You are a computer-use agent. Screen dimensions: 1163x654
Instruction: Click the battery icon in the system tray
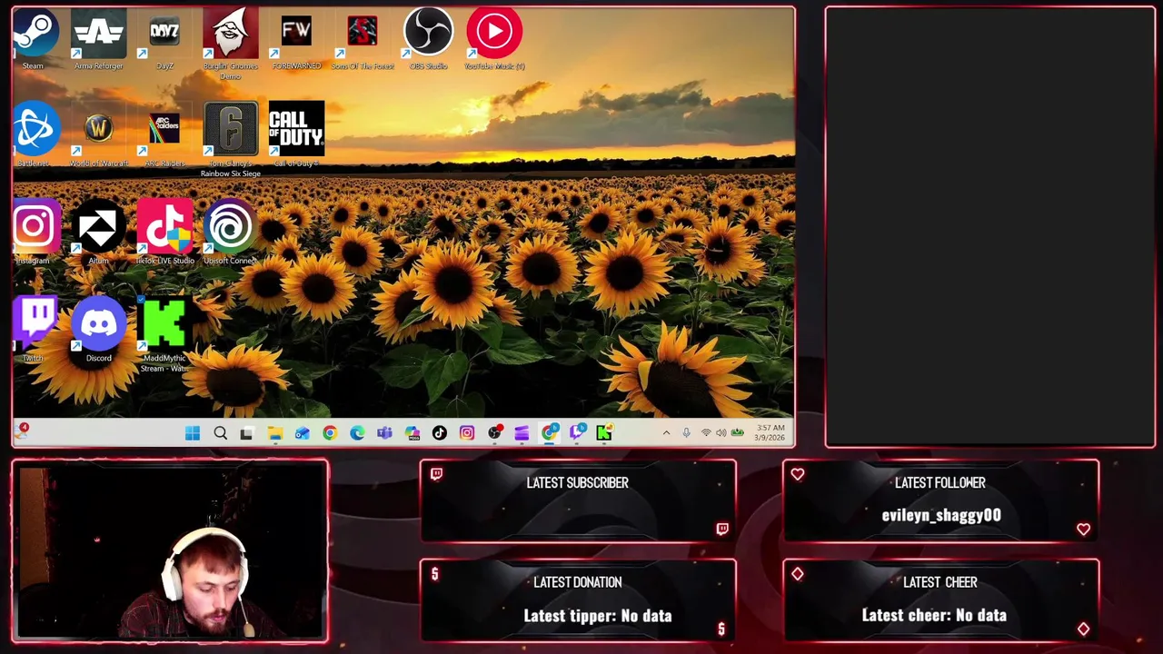click(x=737, y=433)
